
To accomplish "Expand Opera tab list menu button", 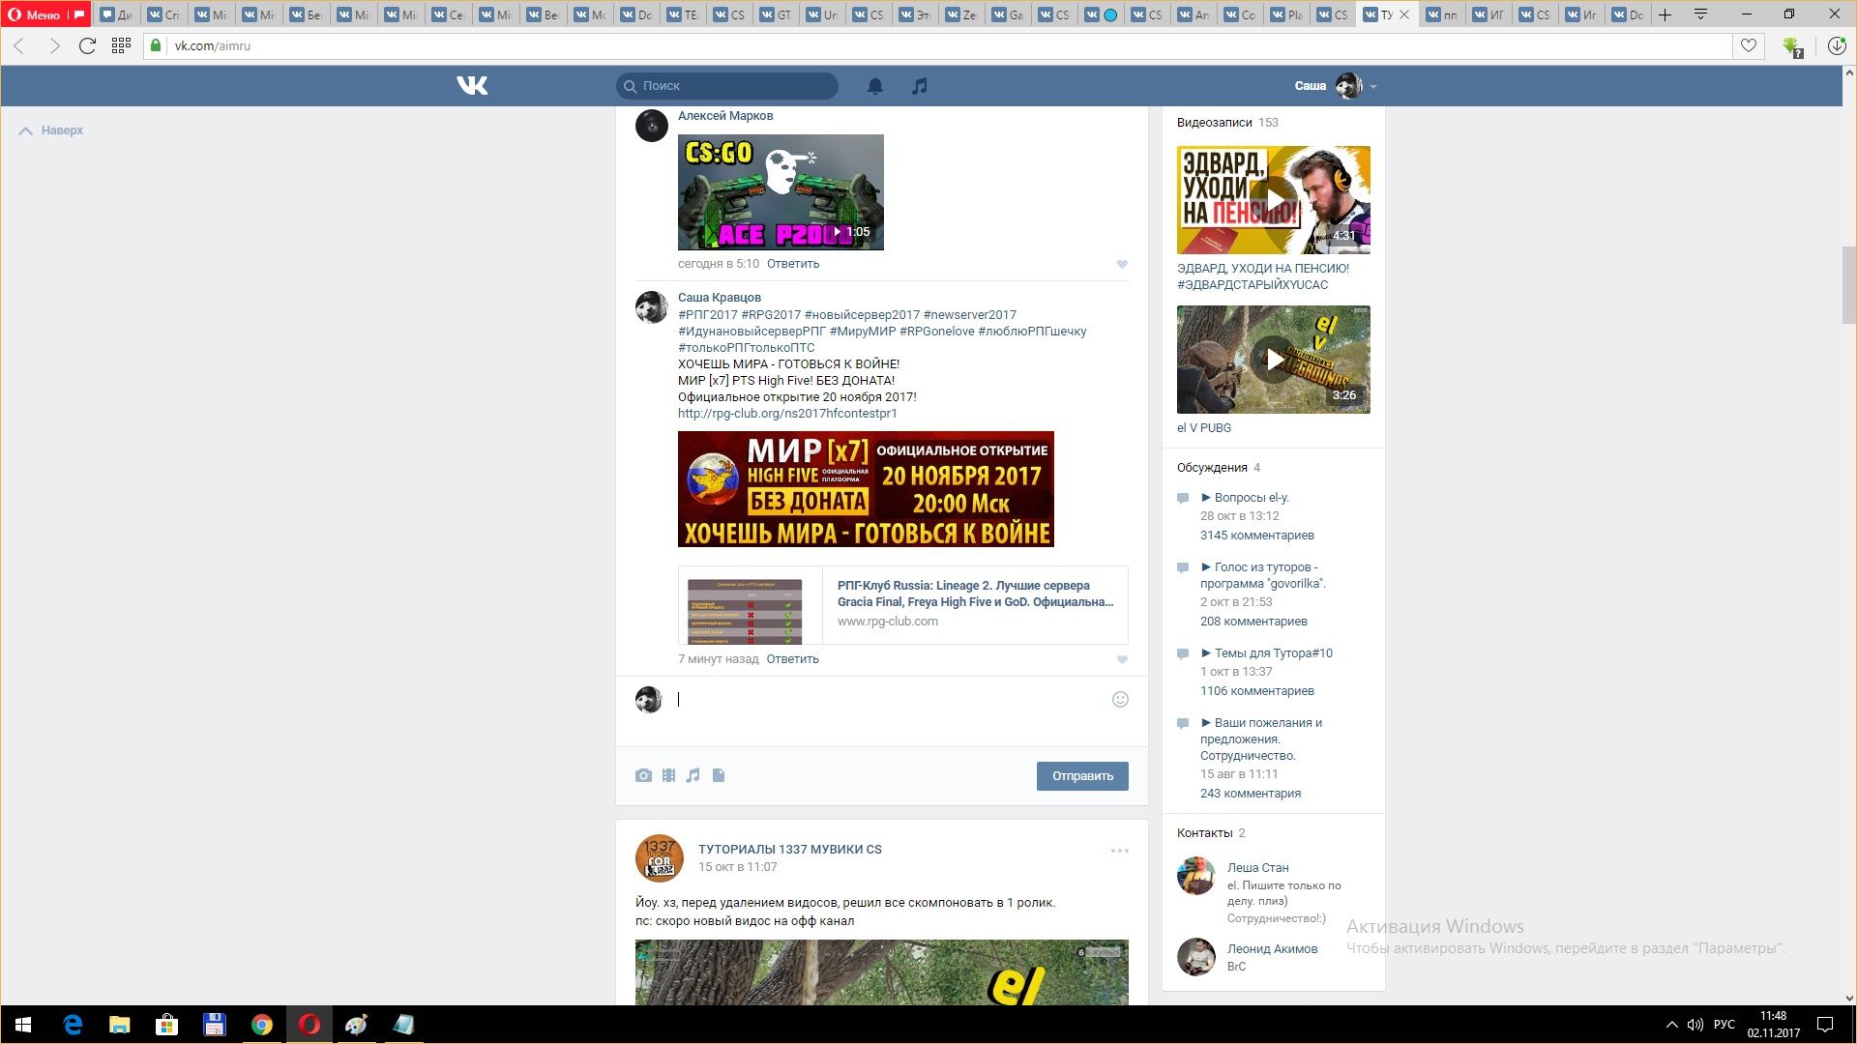I will [x=1700, y=14].
